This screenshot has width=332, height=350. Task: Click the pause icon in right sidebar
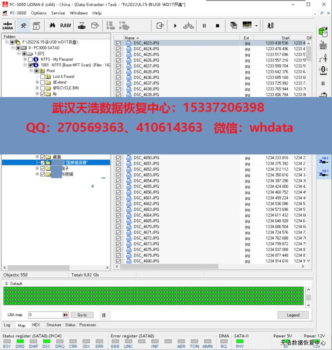click(x=323, y=83)
